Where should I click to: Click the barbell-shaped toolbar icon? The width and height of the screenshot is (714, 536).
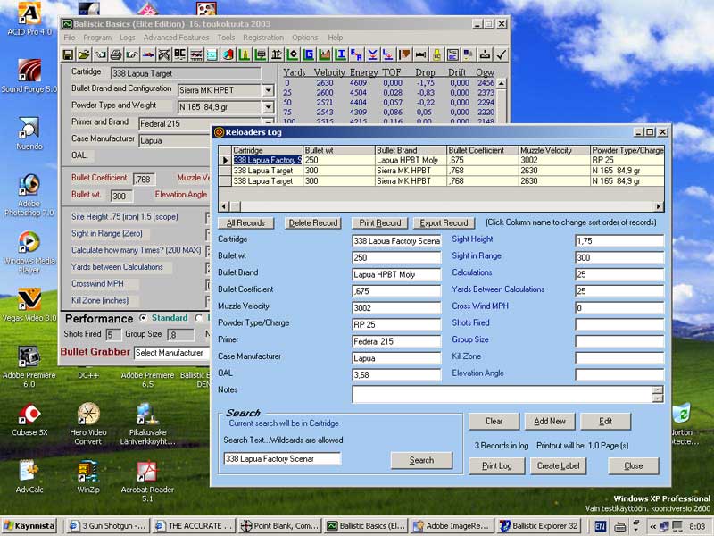click(420, 54)
